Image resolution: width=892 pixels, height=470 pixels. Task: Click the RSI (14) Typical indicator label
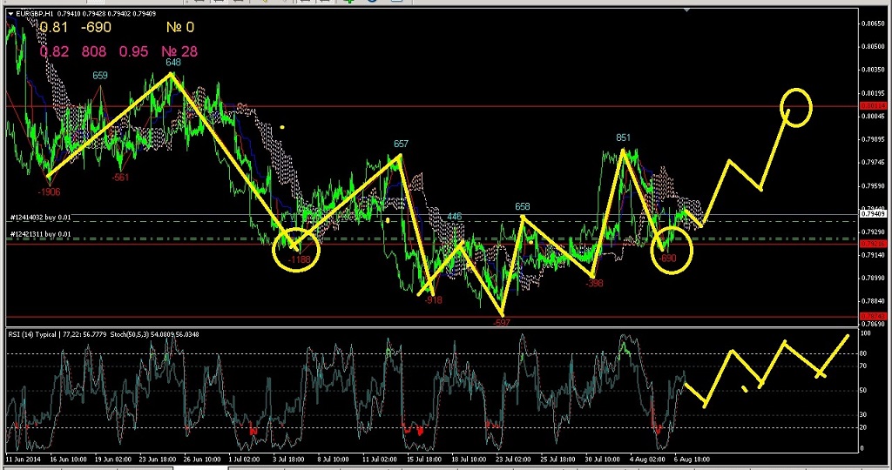[32, 335]
